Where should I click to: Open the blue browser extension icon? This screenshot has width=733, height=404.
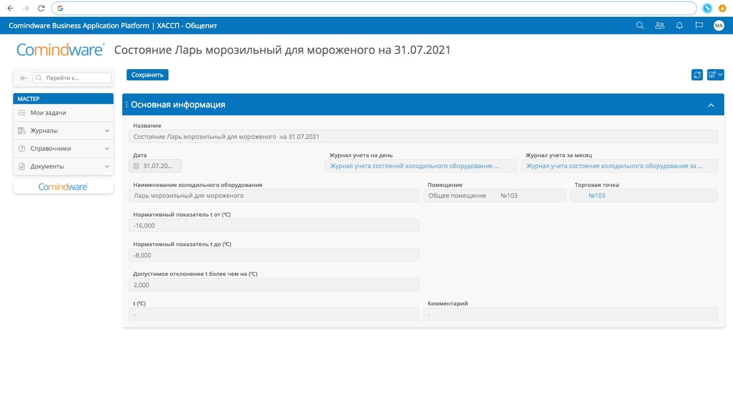click(x=707, y=8)
